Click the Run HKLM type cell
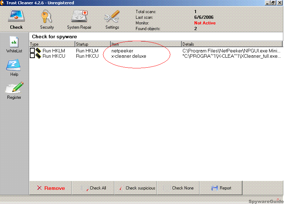The image size is (284, 204). [54, 51]
